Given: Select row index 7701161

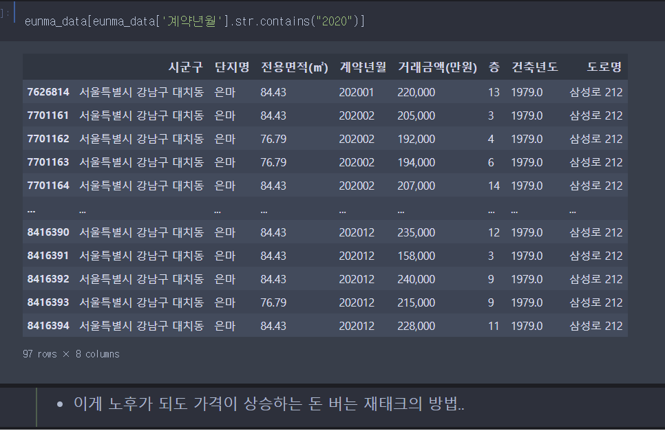Looking at the screenshot, I should pos(48,115).
